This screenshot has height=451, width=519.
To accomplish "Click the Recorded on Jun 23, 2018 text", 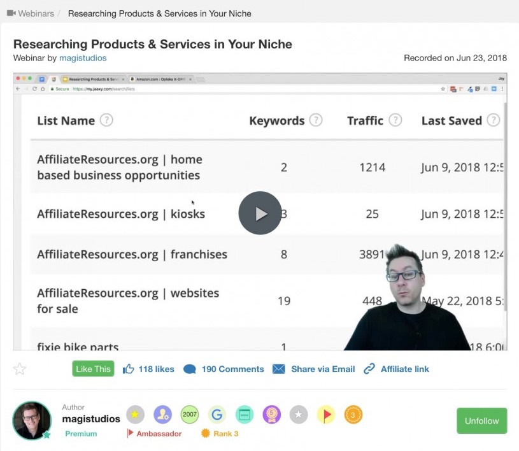I will coord(455,58).
